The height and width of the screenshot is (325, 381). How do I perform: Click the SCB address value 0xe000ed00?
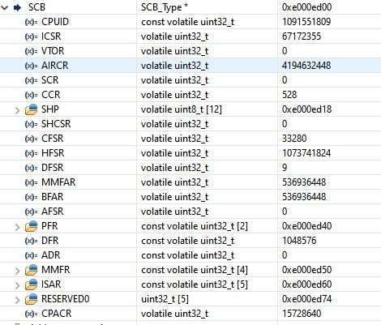[306, 7]
